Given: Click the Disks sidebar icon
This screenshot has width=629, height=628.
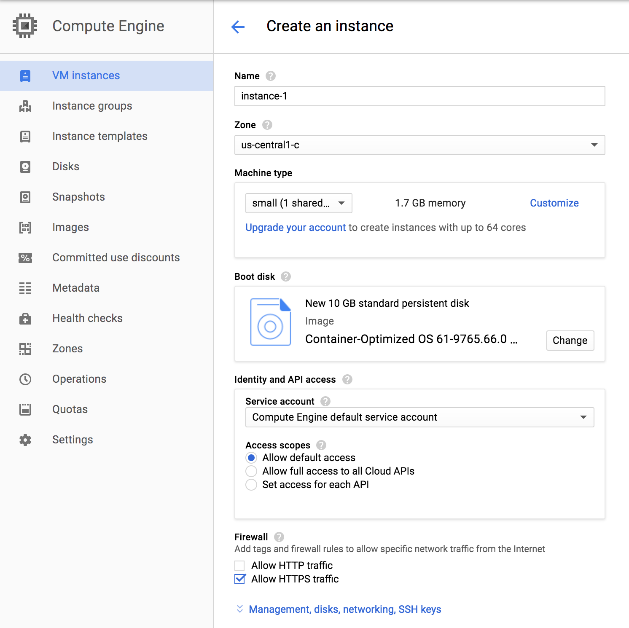Looking at the screenshot, I should (25, 167).
